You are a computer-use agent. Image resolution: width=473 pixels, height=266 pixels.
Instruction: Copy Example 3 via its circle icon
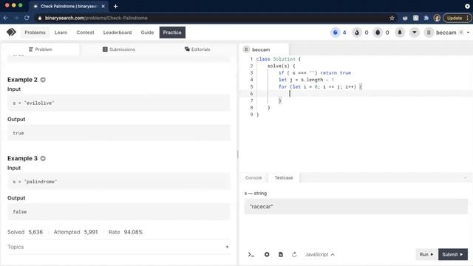click(43, 158)
